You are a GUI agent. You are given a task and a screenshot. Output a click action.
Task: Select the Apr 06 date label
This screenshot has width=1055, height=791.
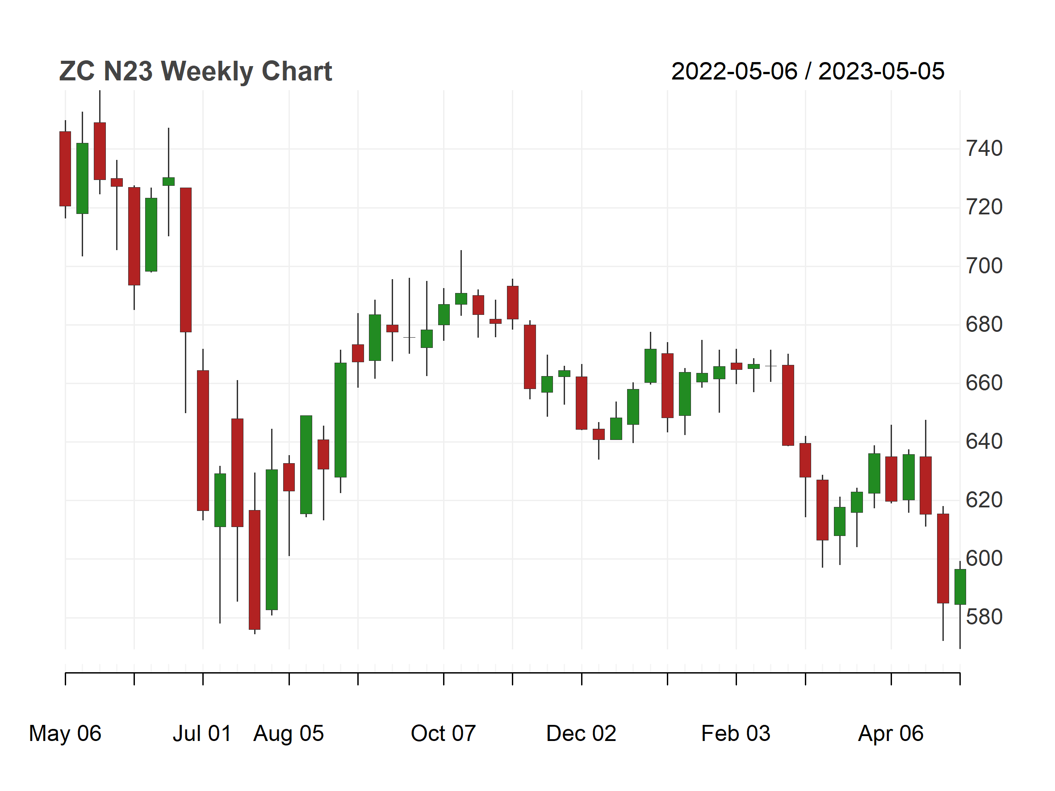891,733
